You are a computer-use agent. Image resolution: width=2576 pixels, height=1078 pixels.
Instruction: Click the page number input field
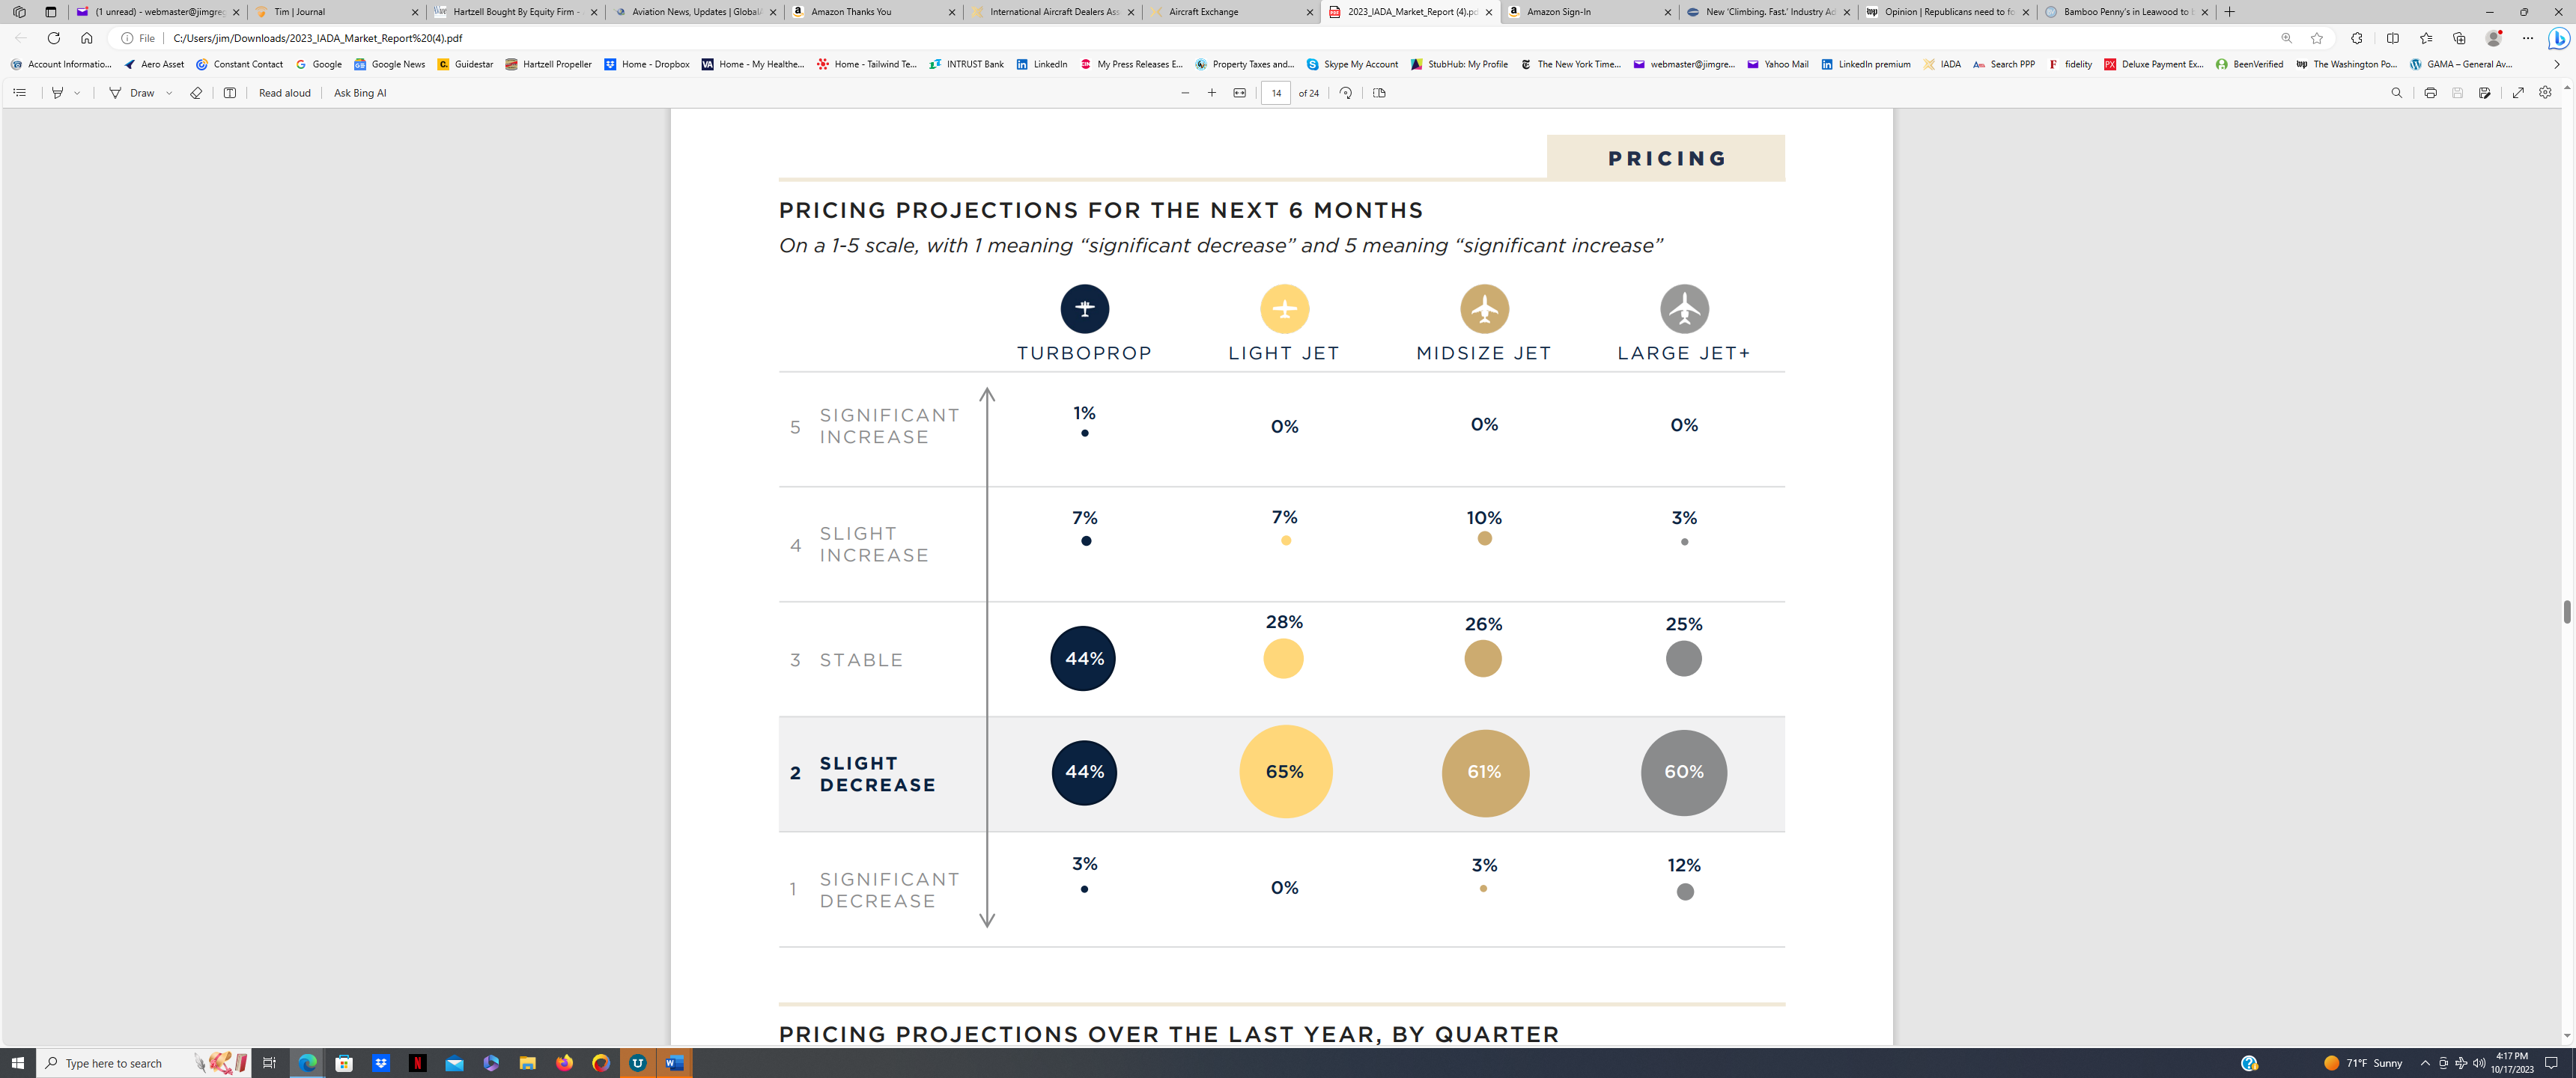[x=1276, y=93]
